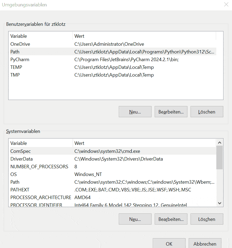The height and width of the screenshot is (248, 232).
Task: Select the system Path variable row
Action: pos(15,182)
